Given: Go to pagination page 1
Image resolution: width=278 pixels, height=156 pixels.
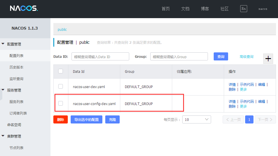Looking at the screenshot, I should click(249, 119).
